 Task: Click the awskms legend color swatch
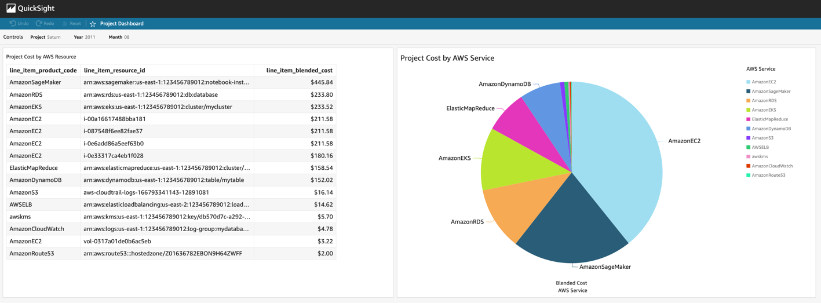click(x=749, y=156)
